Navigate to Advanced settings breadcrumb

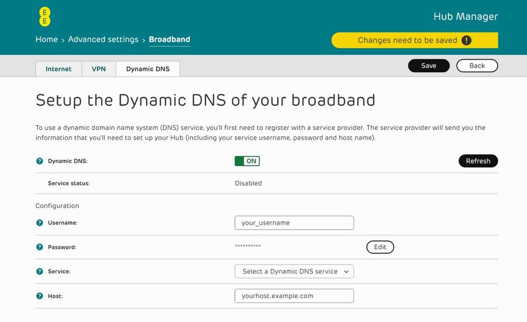(x=103, y=40)
